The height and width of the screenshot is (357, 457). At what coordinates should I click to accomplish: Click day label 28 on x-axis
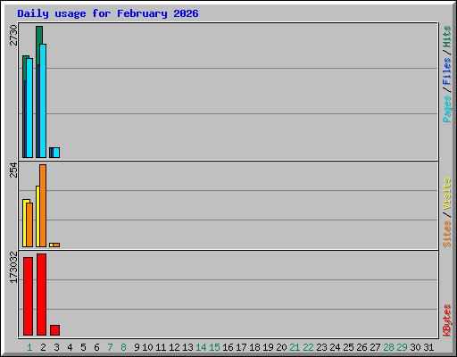388,347
